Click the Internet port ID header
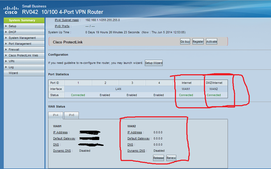 [187, 83]
